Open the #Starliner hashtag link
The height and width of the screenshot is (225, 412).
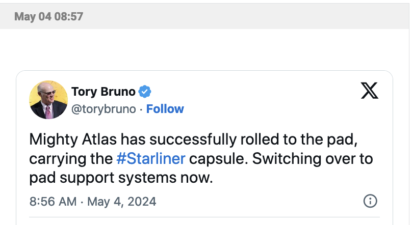151,158
